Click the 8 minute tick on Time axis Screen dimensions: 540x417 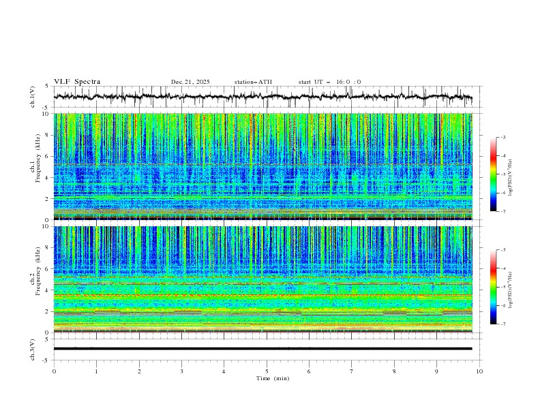[x=394, y=371]
